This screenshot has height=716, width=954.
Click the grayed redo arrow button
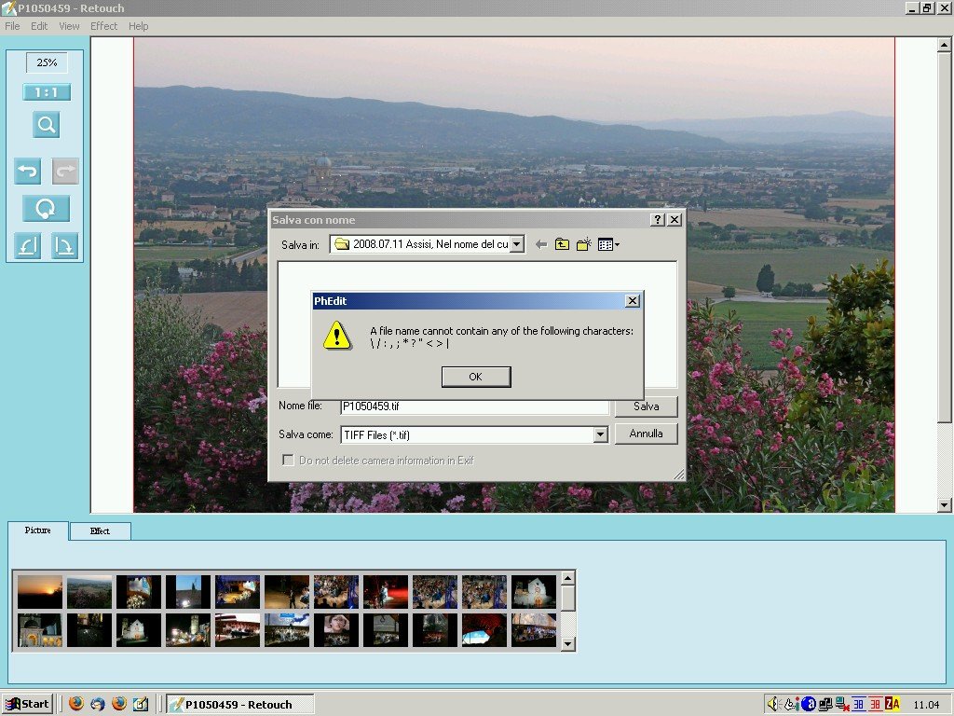65,172
